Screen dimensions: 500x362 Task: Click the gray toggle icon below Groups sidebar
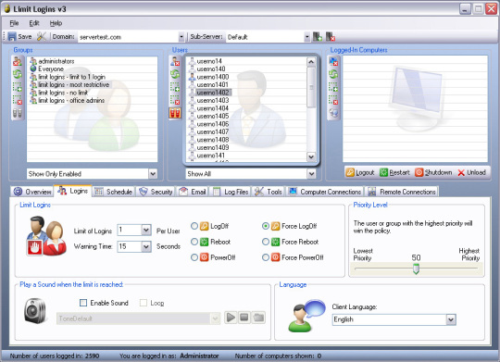click(x=18, y=113)
